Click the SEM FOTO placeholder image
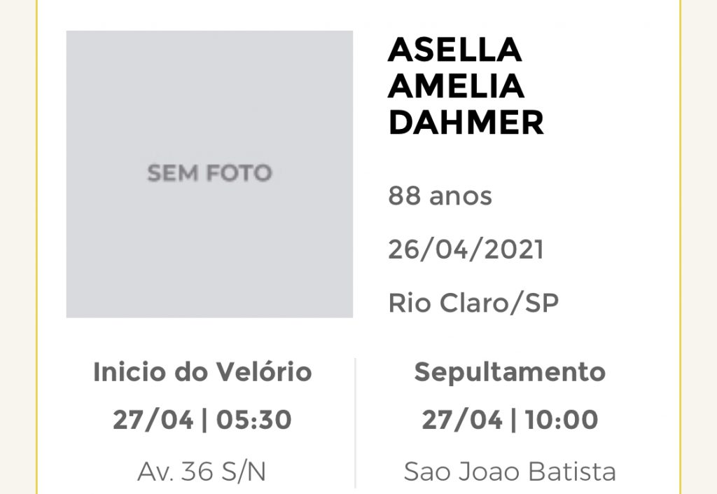Image resolution: width=717 pixels, height=494 pixels. tap(209, 174)
